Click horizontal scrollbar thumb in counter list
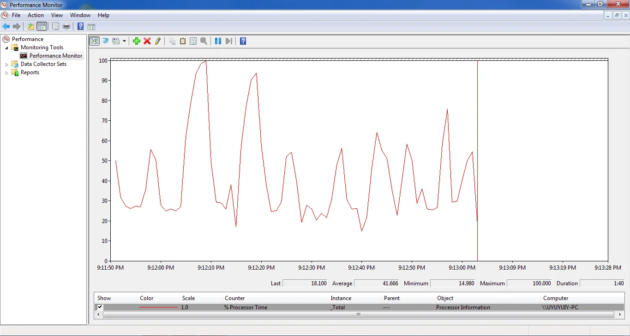The image size is (630, 336). [x=358, y=315]
